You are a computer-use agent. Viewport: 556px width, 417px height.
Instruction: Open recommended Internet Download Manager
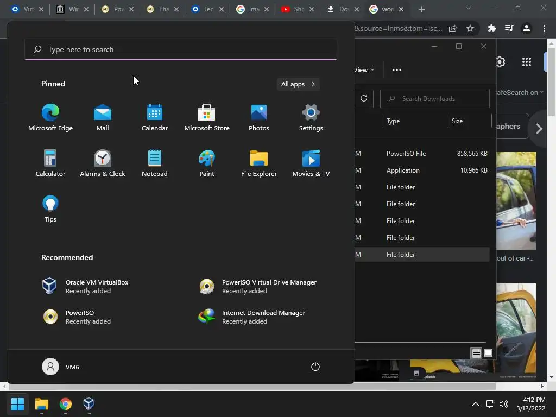click(x=252, y=317)
